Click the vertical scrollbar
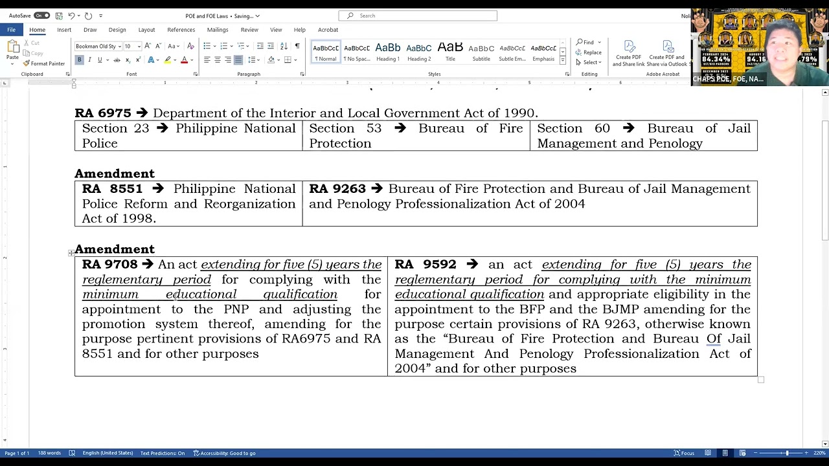This screenshot has width=829, height=466. [x=824, y=267]
